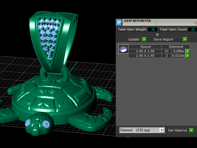Screen dimensions: 197x148
Task: Collapse the panel using the round arrow handle
Action: (x=158, y=35)
